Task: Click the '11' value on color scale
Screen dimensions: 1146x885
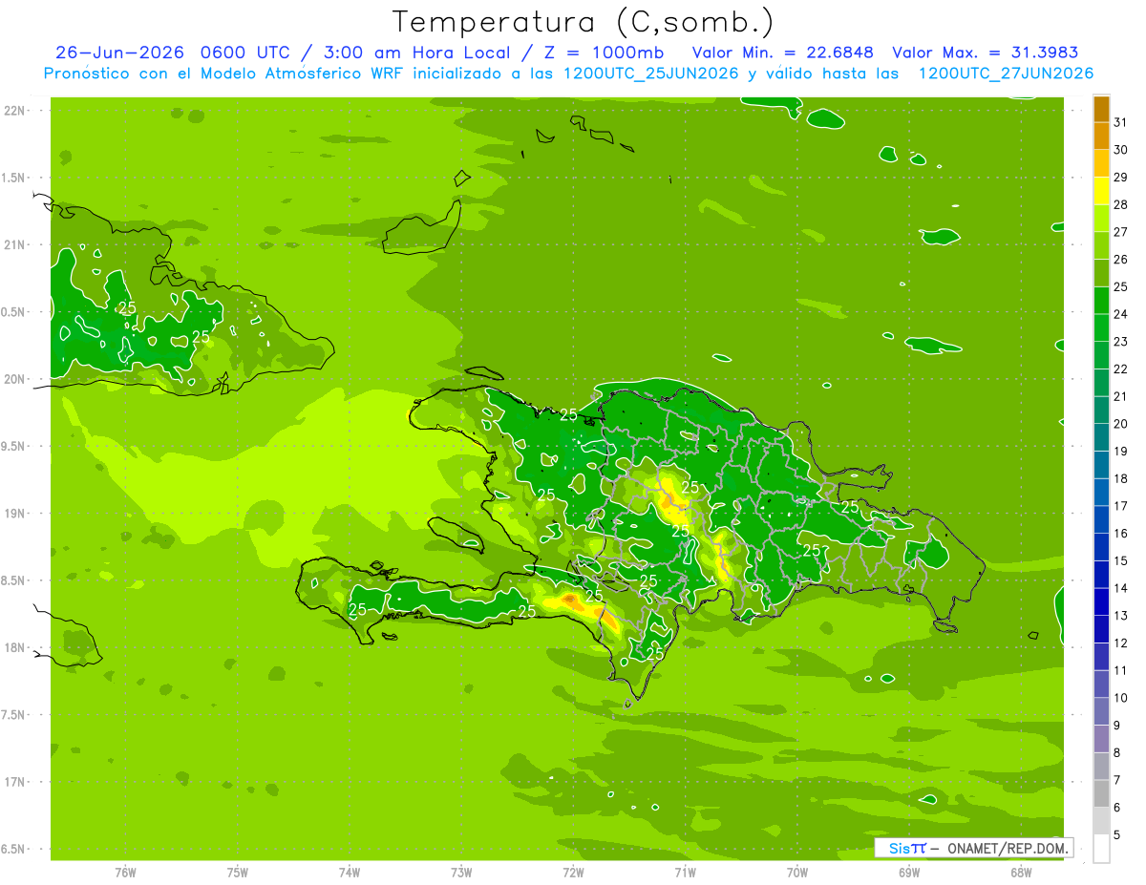Action: point(1120,670)
